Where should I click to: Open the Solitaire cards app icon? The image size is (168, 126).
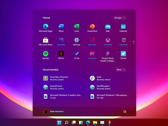[123, 41]
